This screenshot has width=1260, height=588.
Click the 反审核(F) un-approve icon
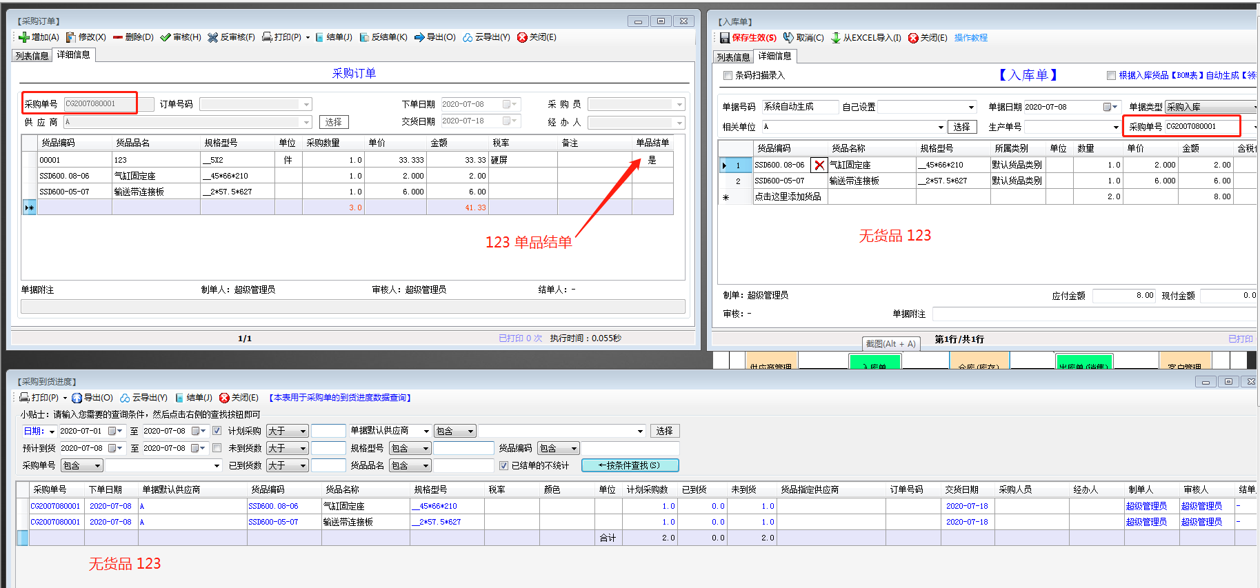point(213,37)
